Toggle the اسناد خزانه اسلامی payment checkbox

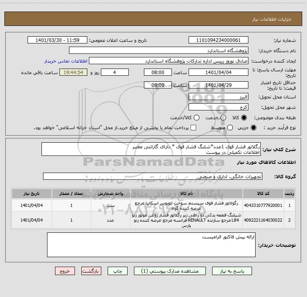click(x=193, y=128)
